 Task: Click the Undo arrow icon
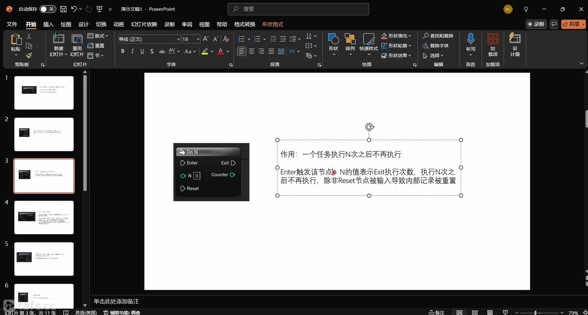pos(74,9)
